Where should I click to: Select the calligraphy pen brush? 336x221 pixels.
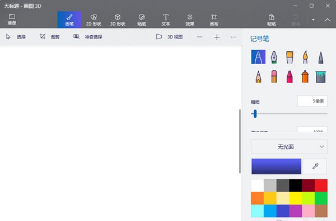click(274, 57)
